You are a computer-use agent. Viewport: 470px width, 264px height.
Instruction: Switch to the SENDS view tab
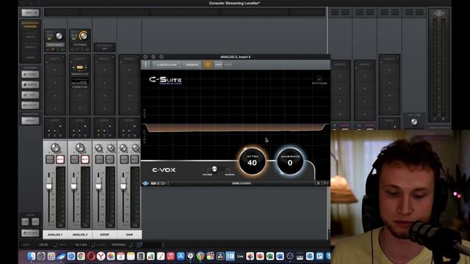[30, 57]
